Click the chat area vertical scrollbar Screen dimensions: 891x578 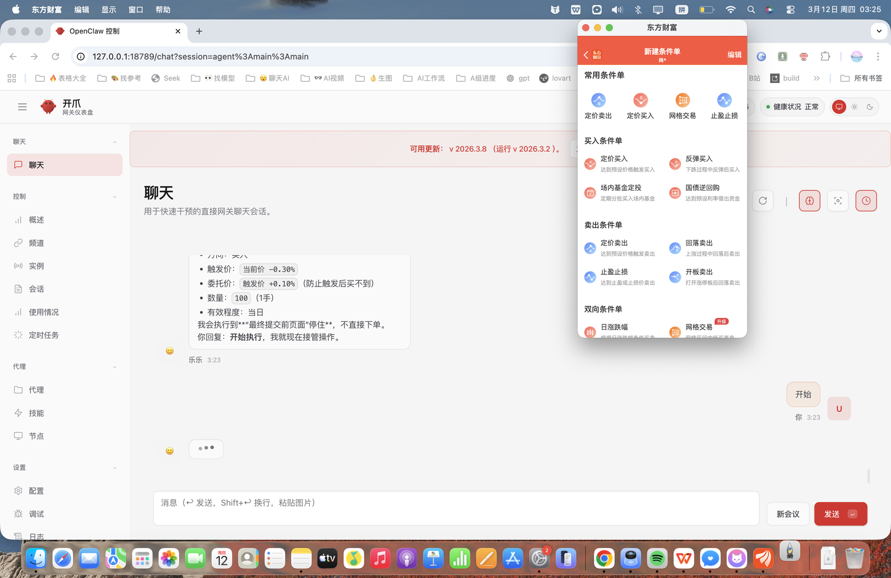[x=869, y=476]
